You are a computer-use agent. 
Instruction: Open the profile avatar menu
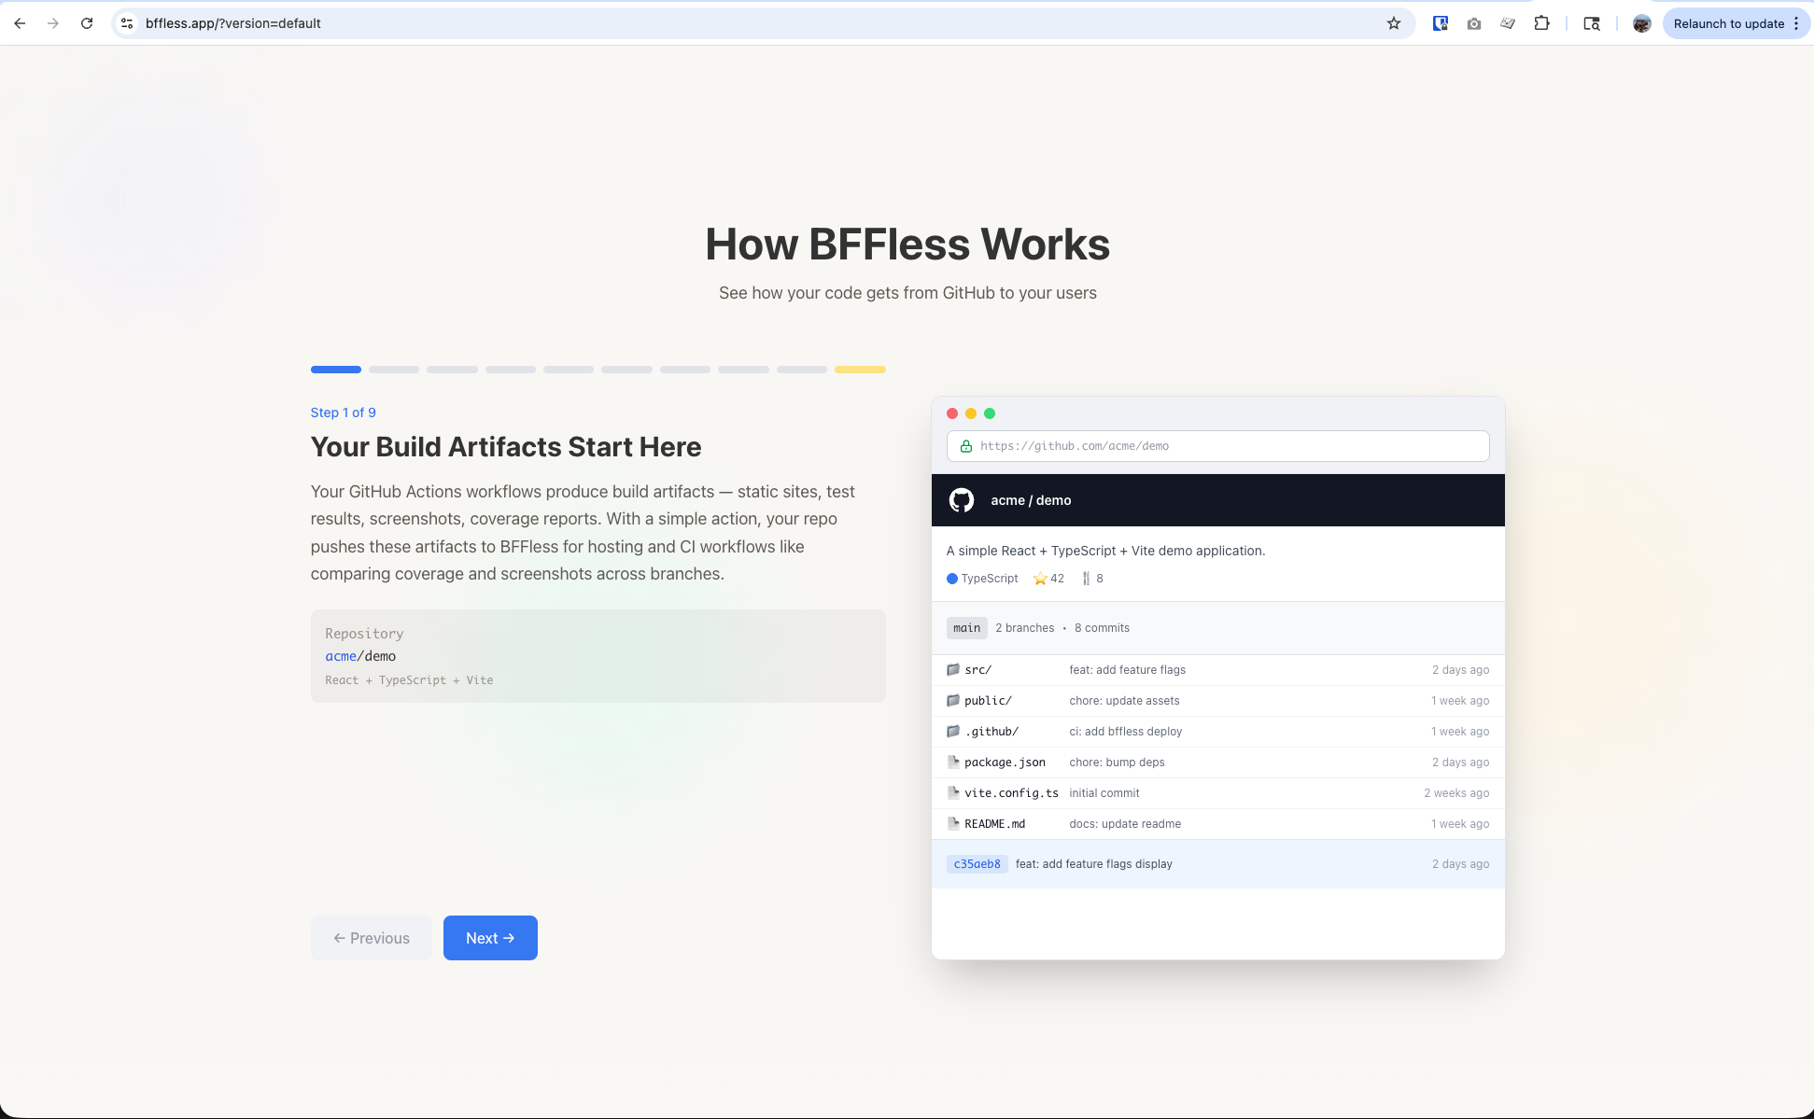(x=1641, y=23)
